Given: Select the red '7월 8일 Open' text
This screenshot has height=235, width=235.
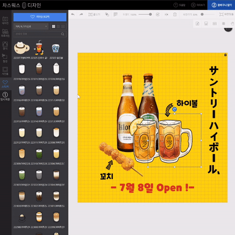Looking at the screenshot, I should (152, 188).
